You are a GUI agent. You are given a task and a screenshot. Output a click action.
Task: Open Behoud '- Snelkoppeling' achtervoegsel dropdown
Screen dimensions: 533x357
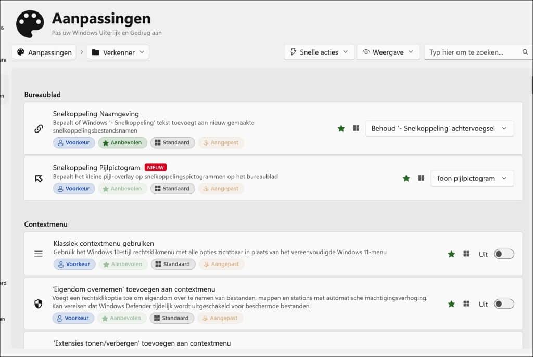tap(439, 128)
